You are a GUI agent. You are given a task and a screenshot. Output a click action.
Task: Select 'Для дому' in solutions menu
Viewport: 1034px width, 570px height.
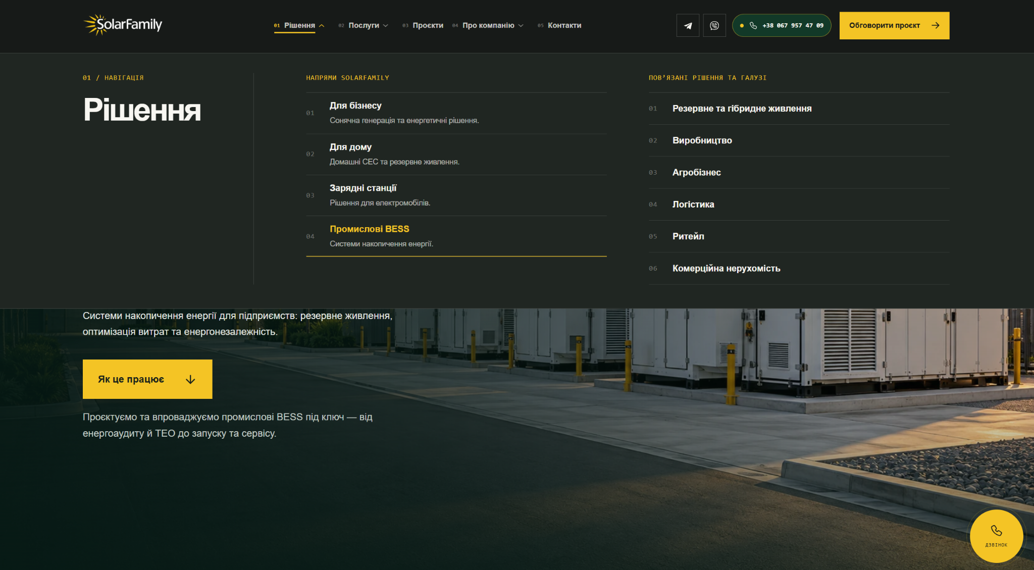456,154
